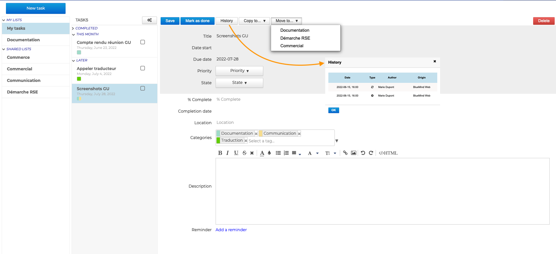Open the State dropdown

point(239,83)
